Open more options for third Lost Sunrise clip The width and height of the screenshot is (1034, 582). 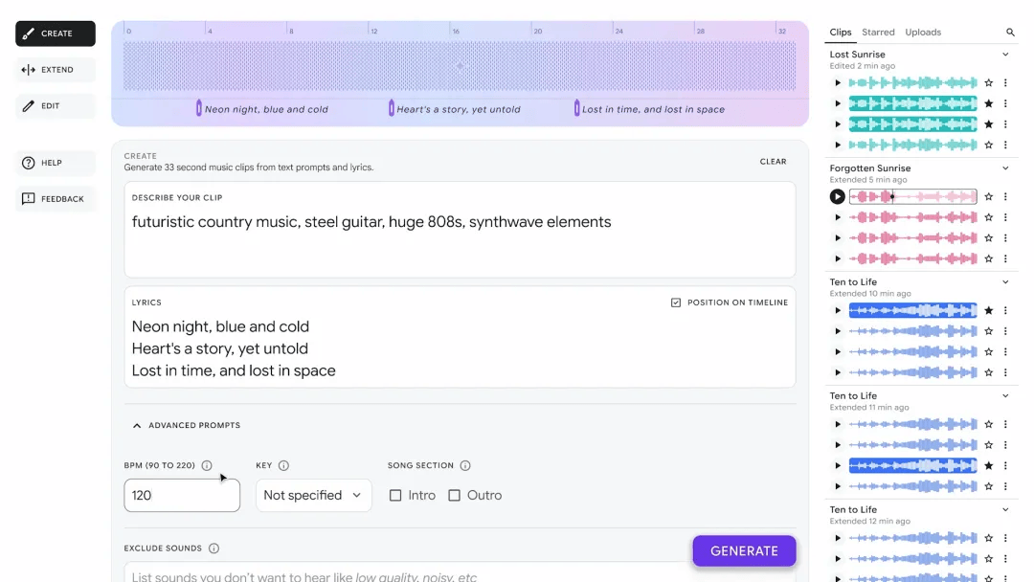(1005, 123)
